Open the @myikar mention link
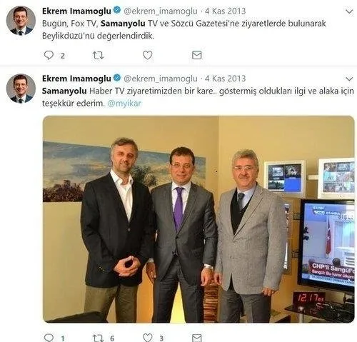 (124, 104)
